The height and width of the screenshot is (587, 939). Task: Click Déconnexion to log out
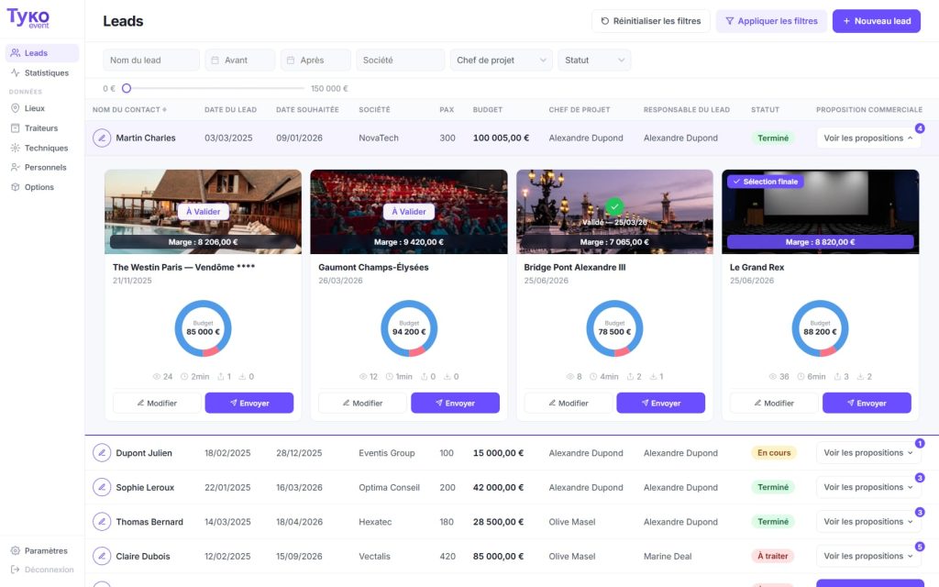(x=42, y=570)
